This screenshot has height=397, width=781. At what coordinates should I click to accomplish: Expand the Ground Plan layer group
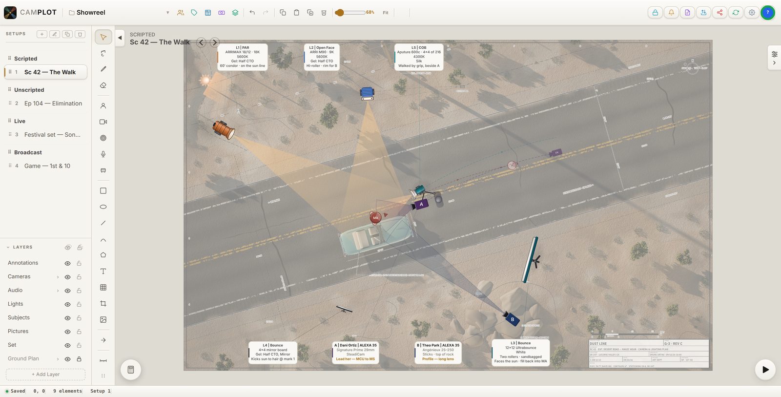tap(58, 359)
